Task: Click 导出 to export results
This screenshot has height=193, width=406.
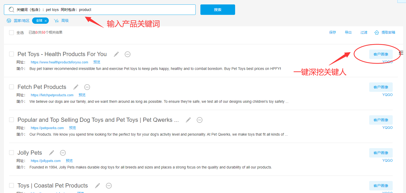Action: click(x=348, y=32)
